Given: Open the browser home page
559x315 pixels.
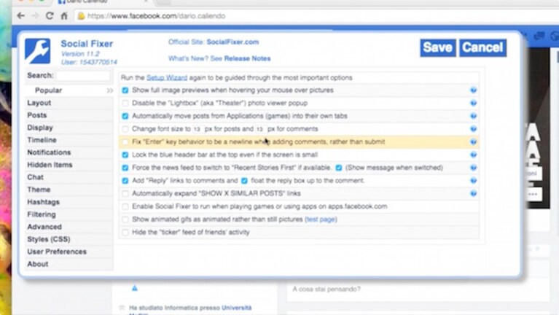Looking at the screenshot, I should pos(64,16).
